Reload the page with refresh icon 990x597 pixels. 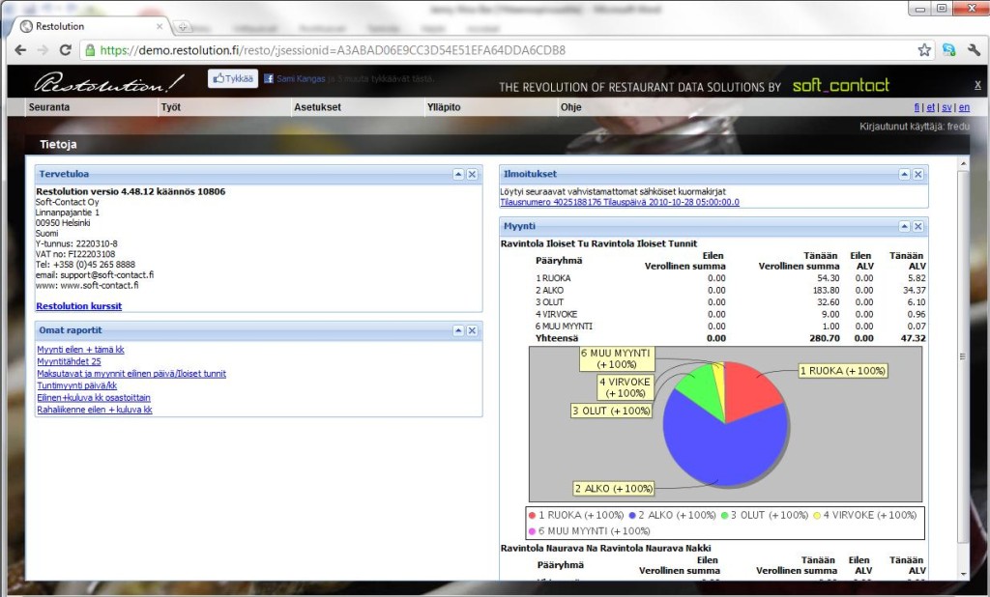65,50
